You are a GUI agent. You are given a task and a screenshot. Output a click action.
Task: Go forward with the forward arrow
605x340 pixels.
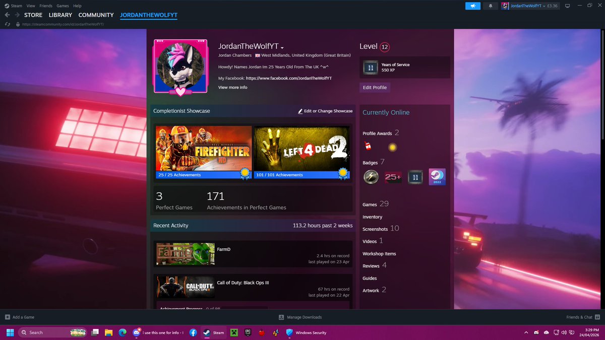[17, 15]
